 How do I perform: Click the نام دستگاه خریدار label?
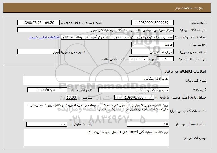coord(193,30)
